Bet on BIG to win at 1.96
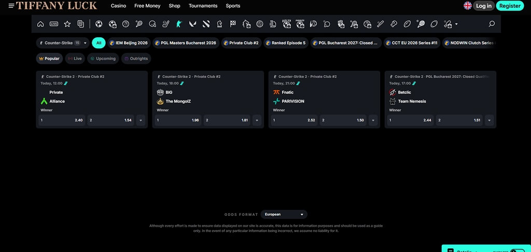 [x=178, y=120]
